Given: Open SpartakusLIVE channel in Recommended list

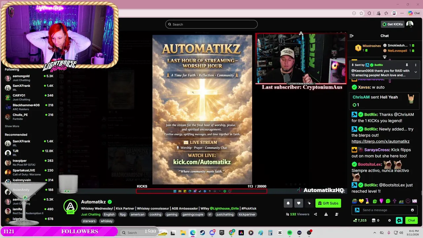Looking at the screenshot, I should pyautogui.click(x=29, y=172).
